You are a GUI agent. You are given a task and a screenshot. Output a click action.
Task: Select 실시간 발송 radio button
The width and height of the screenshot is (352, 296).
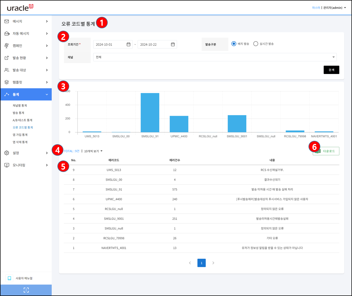(256, 44)
